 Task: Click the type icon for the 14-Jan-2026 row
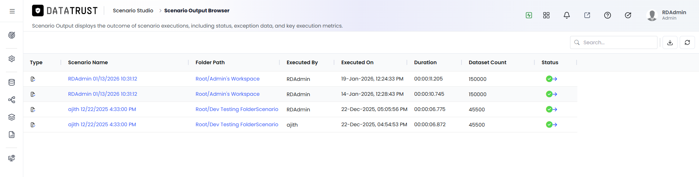(33, 94)
